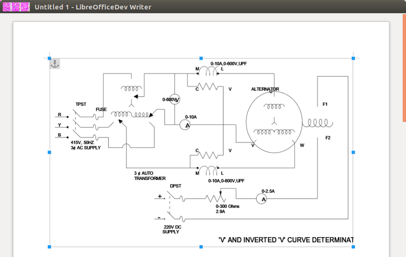Viewport: 406px width, 257px height.
Task: Select the middle-right handle of the image
Action: 353,153
